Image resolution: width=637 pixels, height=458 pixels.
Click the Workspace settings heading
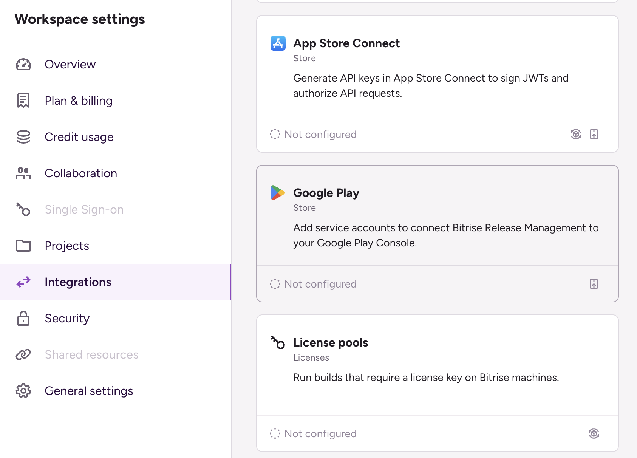[79, 19]
